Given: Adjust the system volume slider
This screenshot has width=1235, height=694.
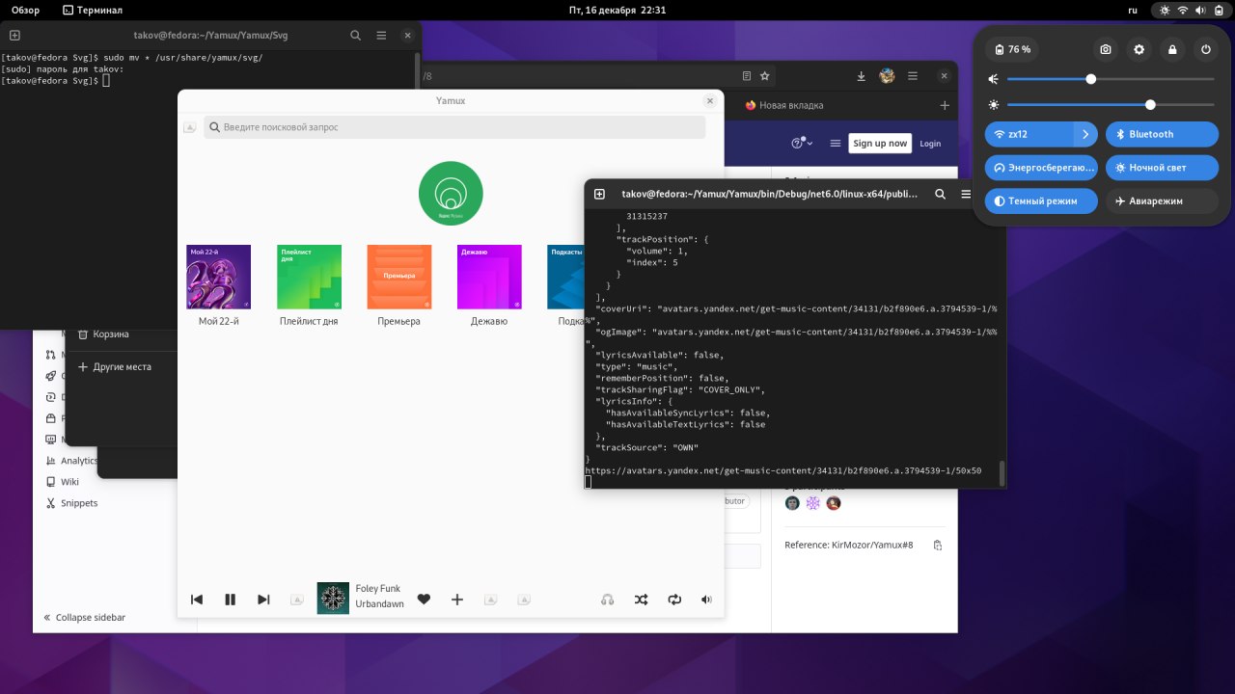Looking at the screenshot, I should [x=1091, y=79].
